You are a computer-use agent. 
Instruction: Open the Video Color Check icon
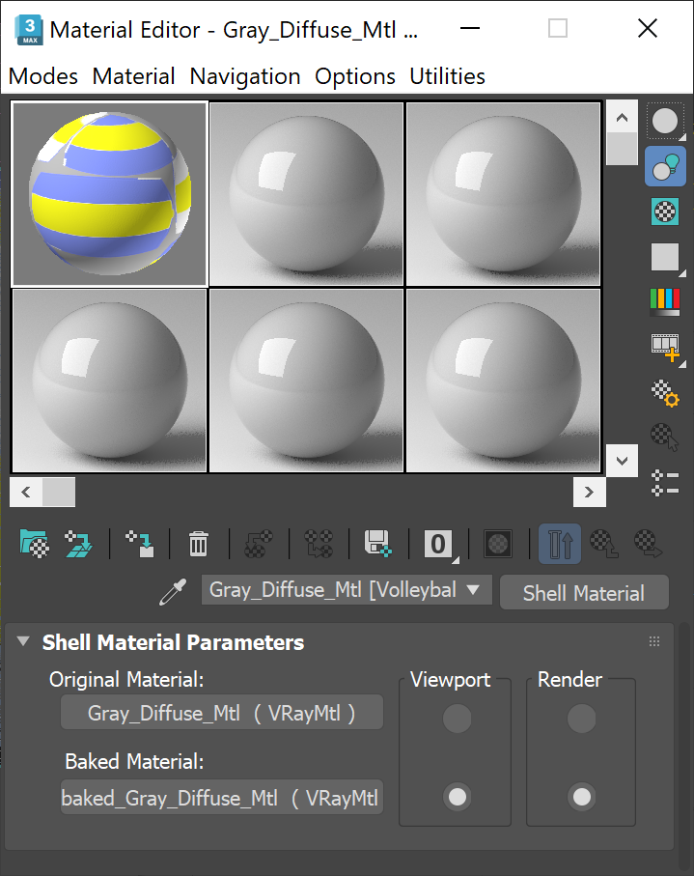tap(665, 302)
